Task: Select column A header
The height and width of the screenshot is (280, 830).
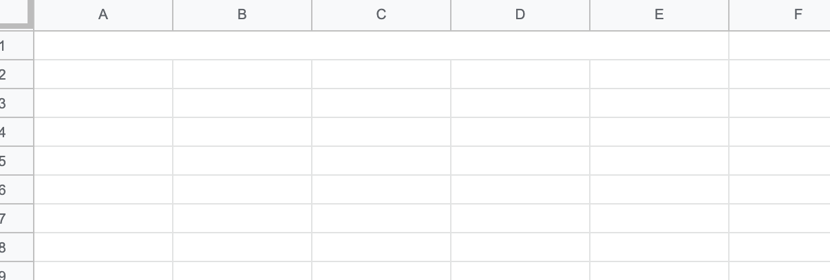Action: click(103, 14)
